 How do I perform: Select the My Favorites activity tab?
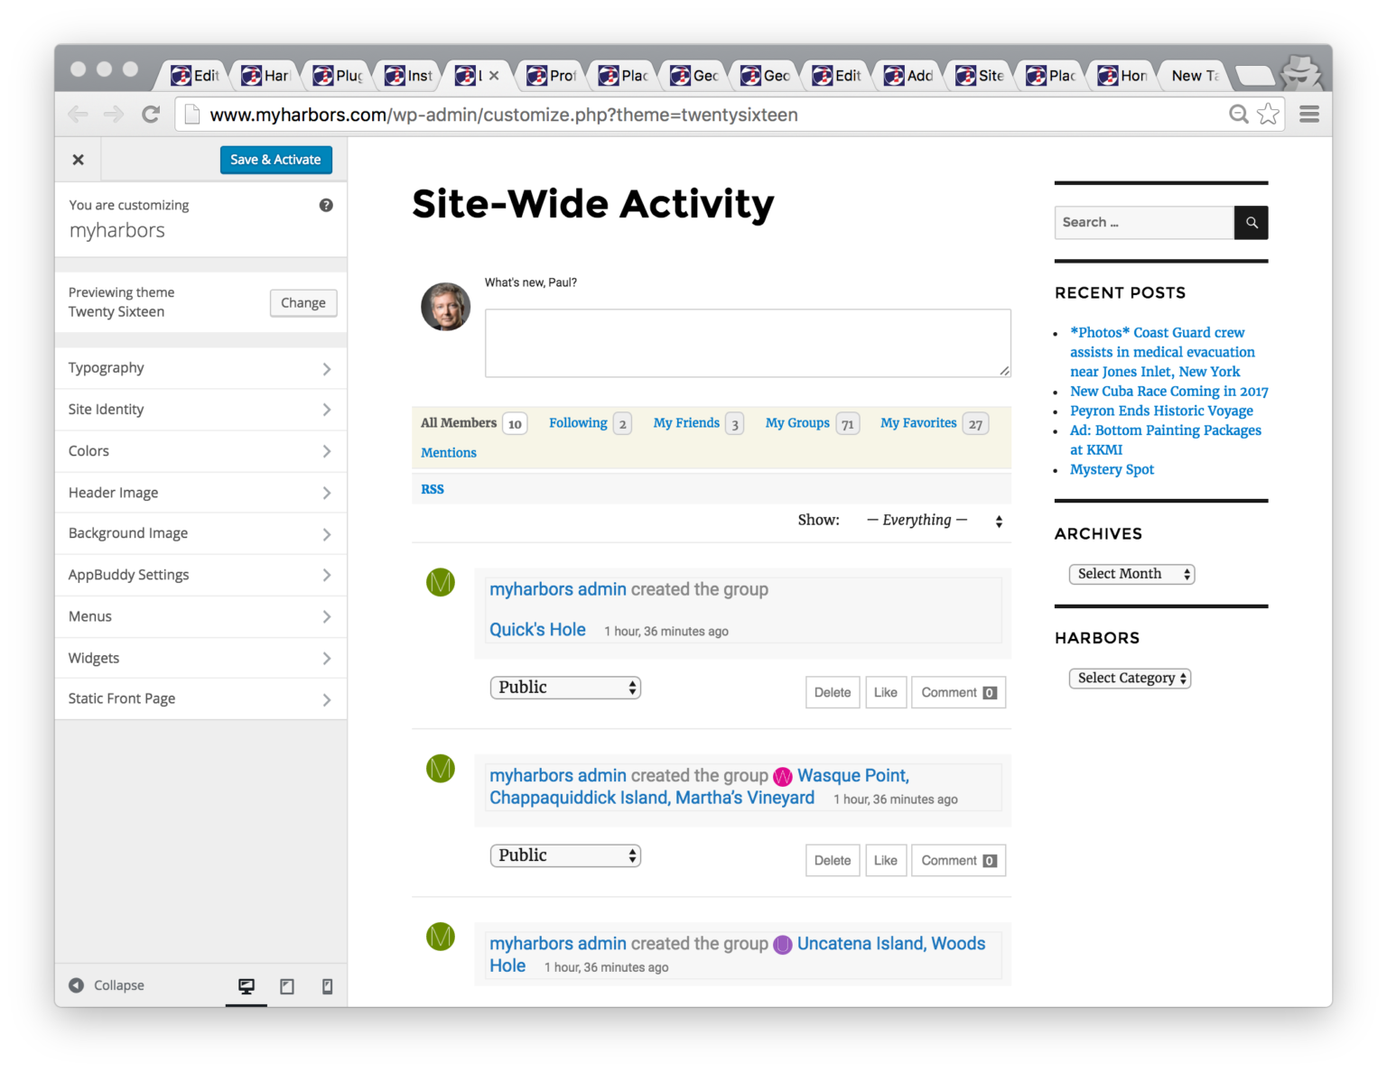coord(935,423)
